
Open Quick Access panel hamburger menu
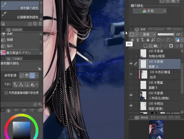(x=3, y=29)
